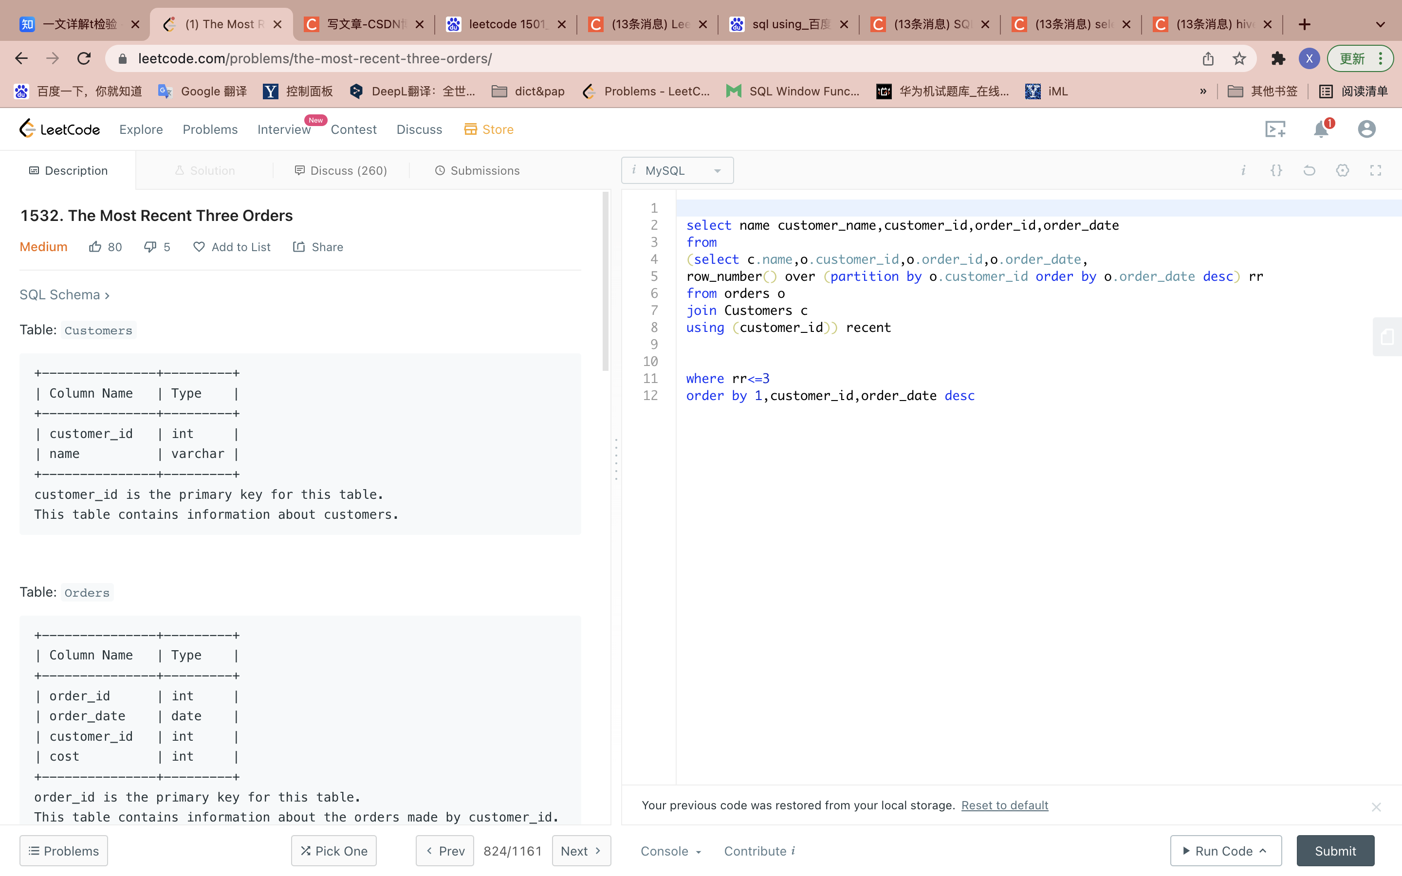Click the thumbs-up like icon
This screenshot has height=876, width=1402.
(x=95, y=247)
